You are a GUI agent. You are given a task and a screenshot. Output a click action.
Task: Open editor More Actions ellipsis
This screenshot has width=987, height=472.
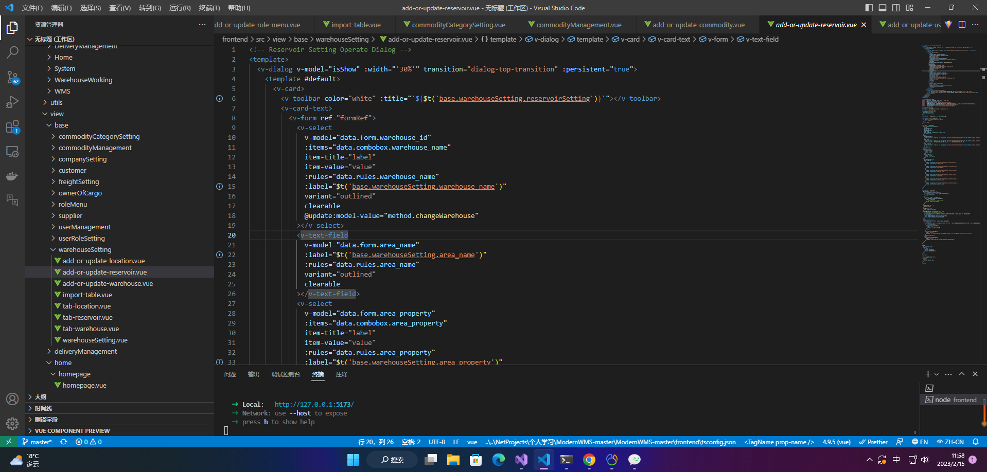[x=975, y=25]
